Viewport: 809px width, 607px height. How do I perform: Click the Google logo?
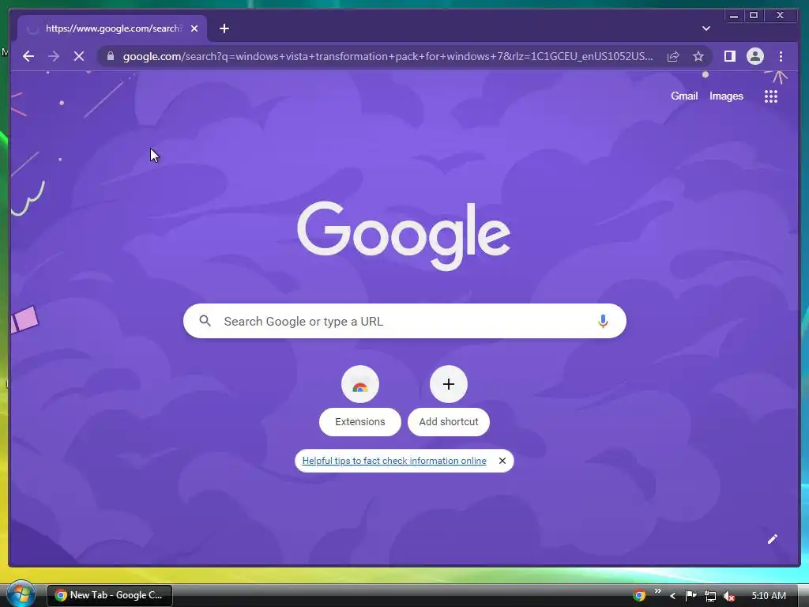(x=404, y=236)
